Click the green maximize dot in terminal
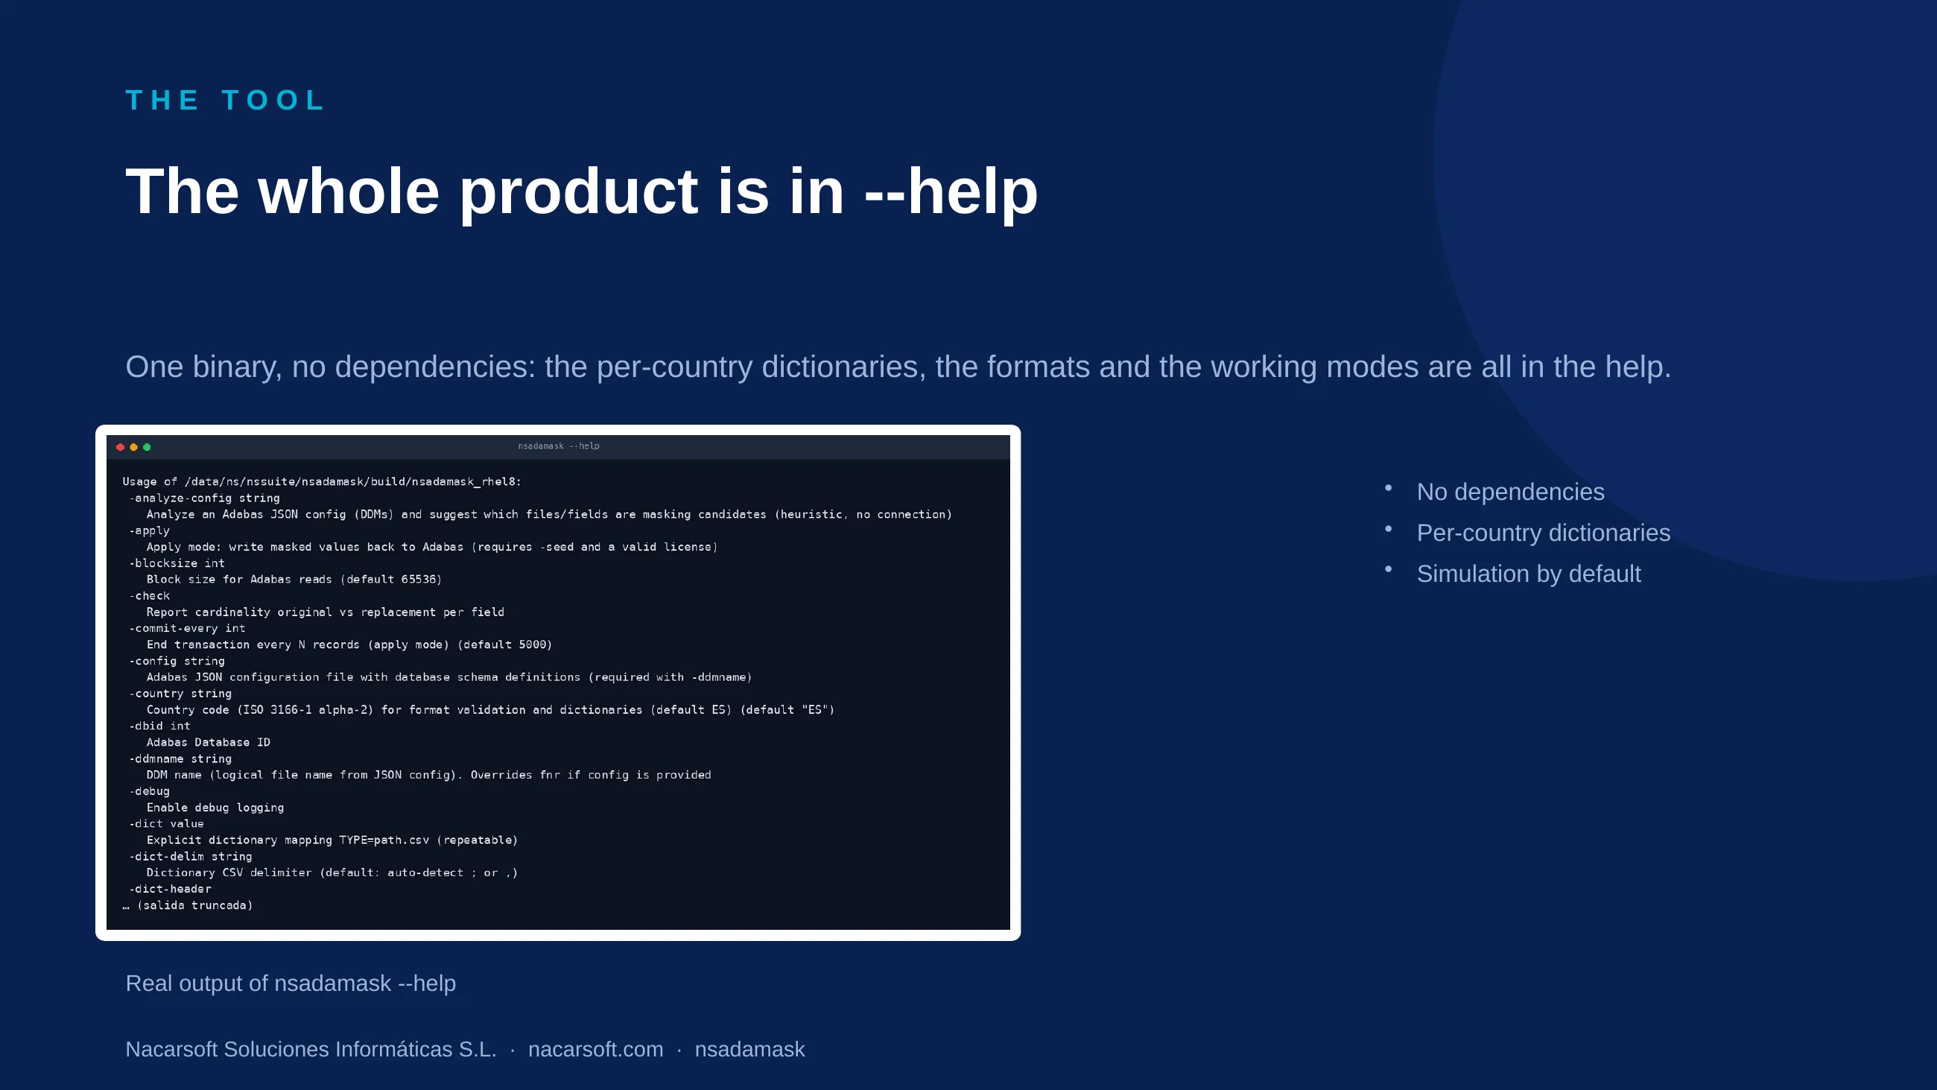Screen dimensions: 1937x1090 [147, 447]
